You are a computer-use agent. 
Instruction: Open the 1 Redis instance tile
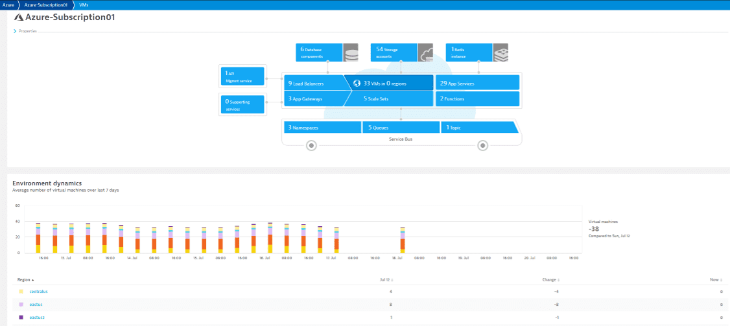(x=469, y=52)
